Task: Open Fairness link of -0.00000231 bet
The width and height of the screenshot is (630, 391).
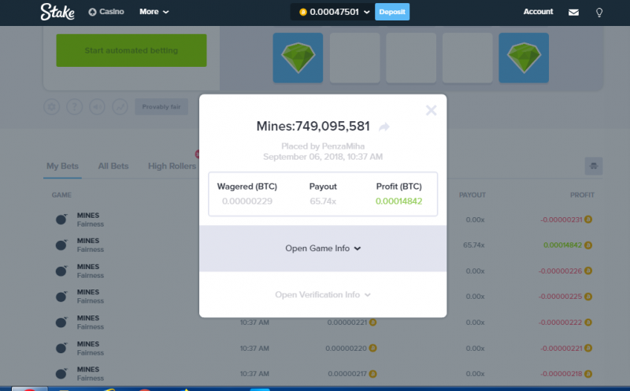Action: [91, 224]
